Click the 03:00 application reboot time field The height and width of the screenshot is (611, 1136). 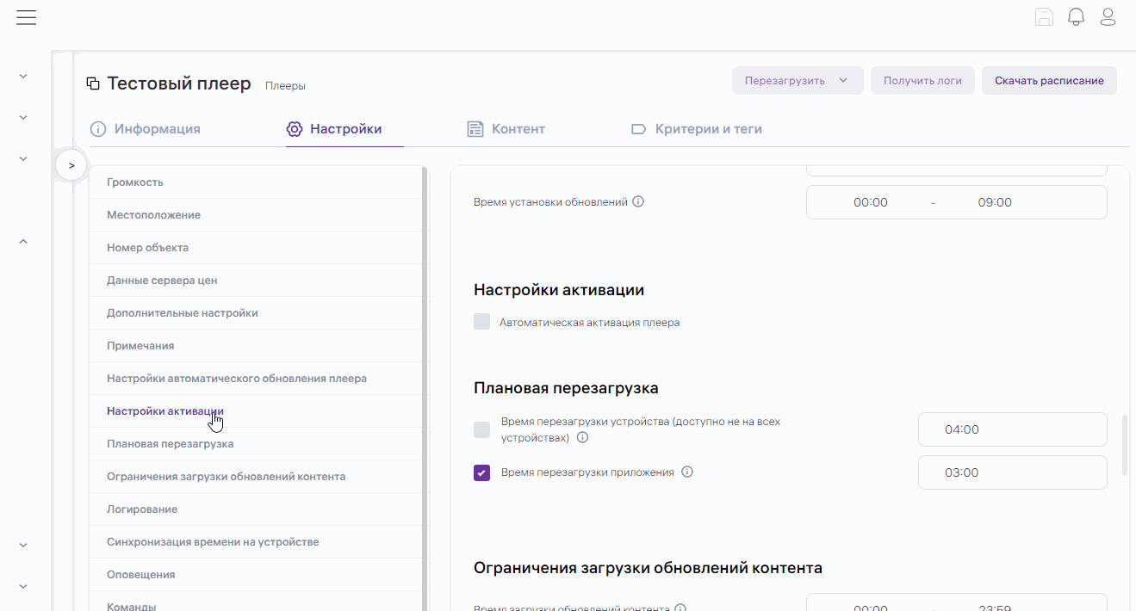pyautogui.click(x=1012, y=472)
